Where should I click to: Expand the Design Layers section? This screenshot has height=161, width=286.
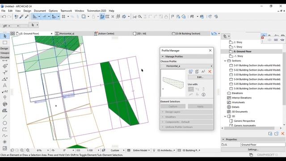187,112
